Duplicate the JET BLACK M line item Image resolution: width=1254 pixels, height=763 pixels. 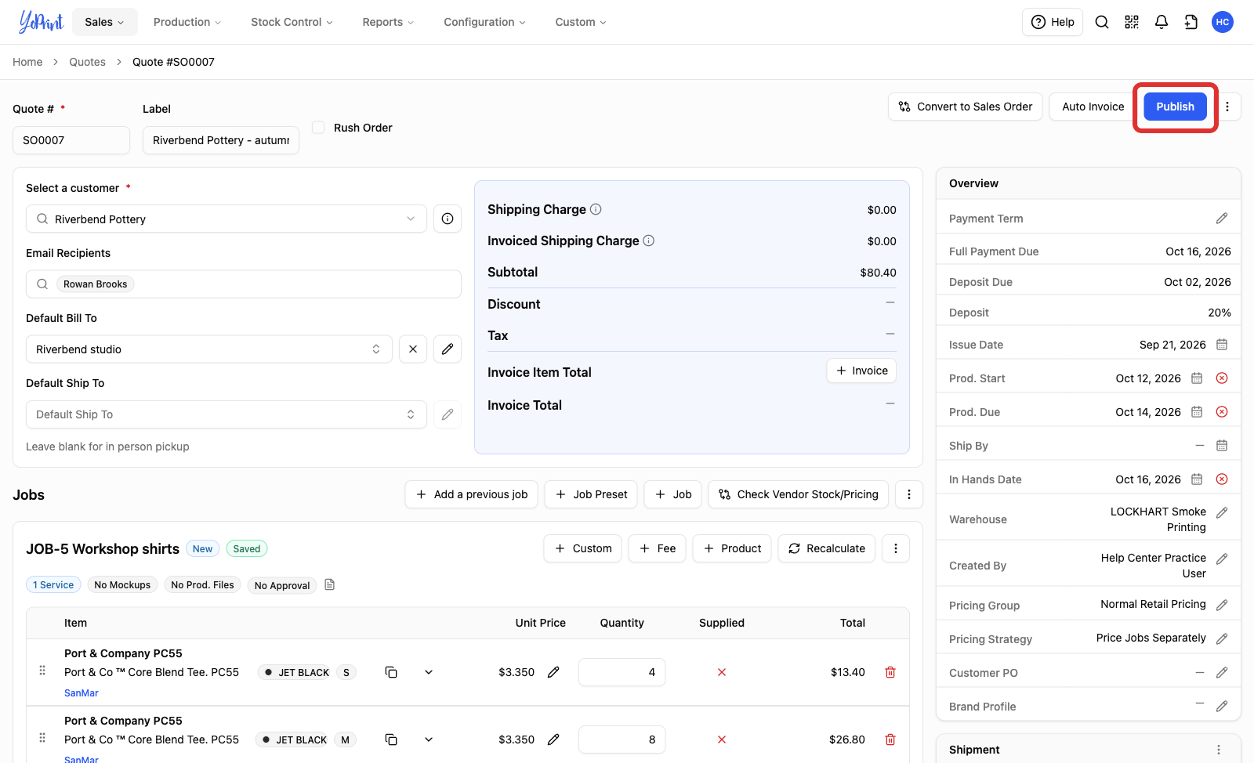click(x=391, y=739)
